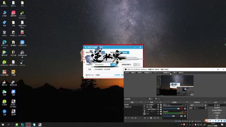Screen dimensions: 226x127
Task: Click 检查更新 link in 小葫芦 window
Action: [117, 75]
